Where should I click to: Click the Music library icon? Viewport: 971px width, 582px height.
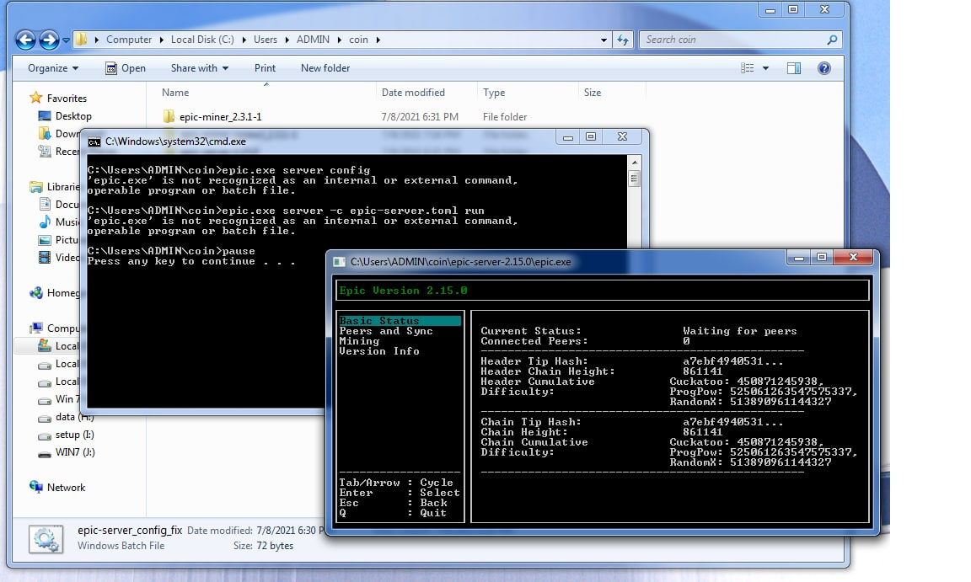tap(45, 222)
